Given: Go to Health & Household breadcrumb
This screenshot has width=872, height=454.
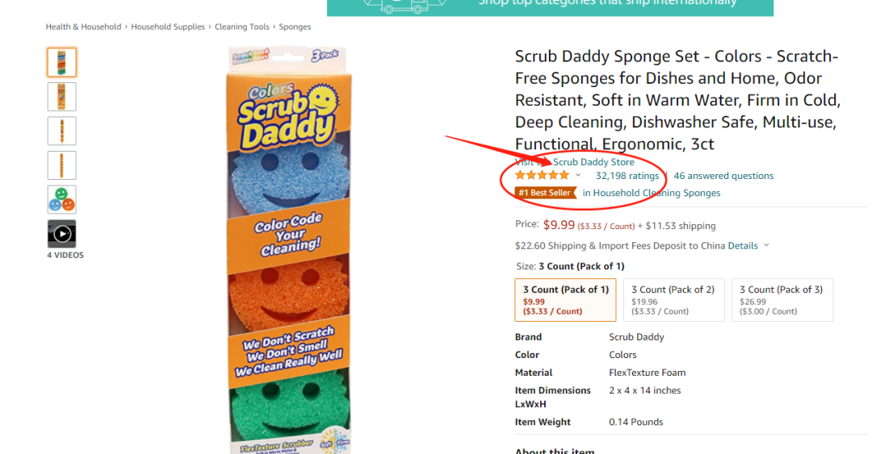Looking at the screenshot, I should click(x=83, y=27).
